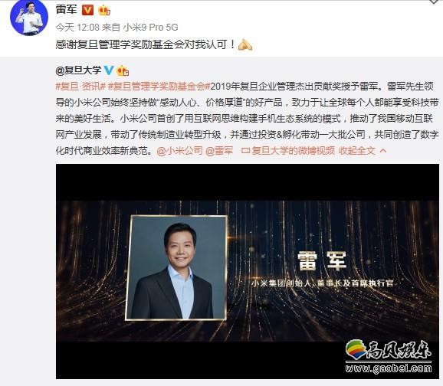Open the @复旦大学 account link
The image size is (443, 386).
tap(78, 70)
